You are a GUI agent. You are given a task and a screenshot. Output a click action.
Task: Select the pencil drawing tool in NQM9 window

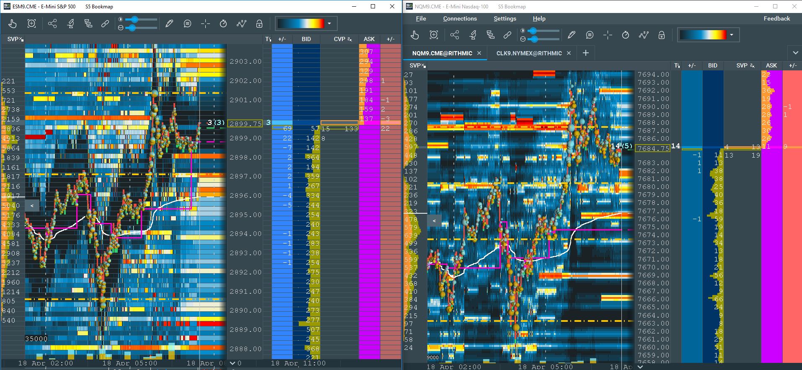point(572,35)
